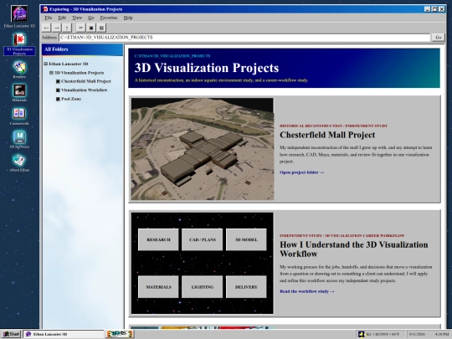Open the About Ethan desktop icon
This screenshot has width=452, height=339.
19,162
